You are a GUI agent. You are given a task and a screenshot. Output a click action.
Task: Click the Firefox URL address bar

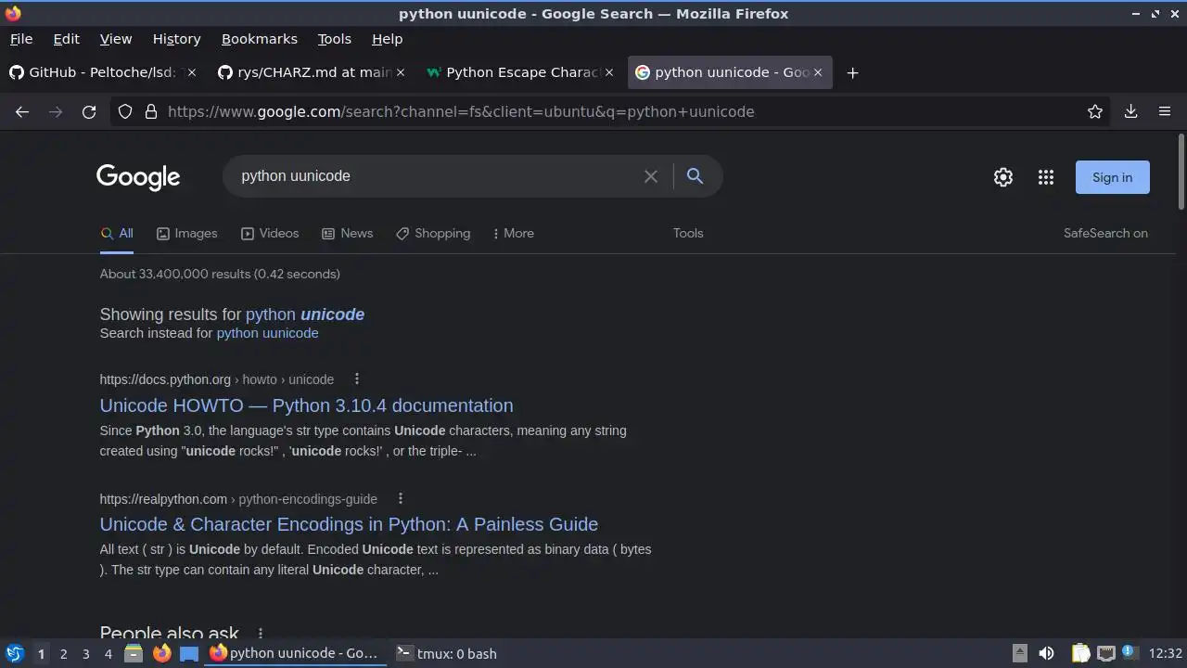pyautogui.click(x=612, y=111)
